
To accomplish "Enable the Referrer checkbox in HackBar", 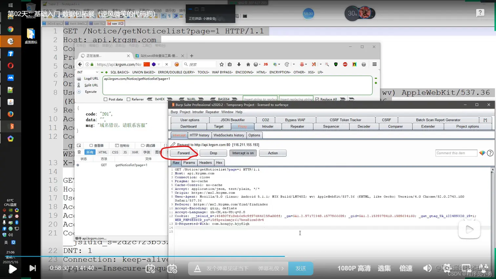I will pyautogui.click(x=129, y=99).
